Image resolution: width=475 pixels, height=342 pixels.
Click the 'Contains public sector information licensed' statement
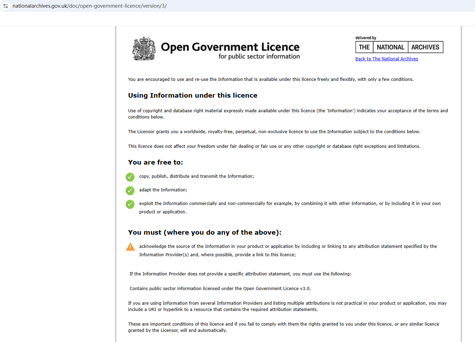(x=220, y=289)
